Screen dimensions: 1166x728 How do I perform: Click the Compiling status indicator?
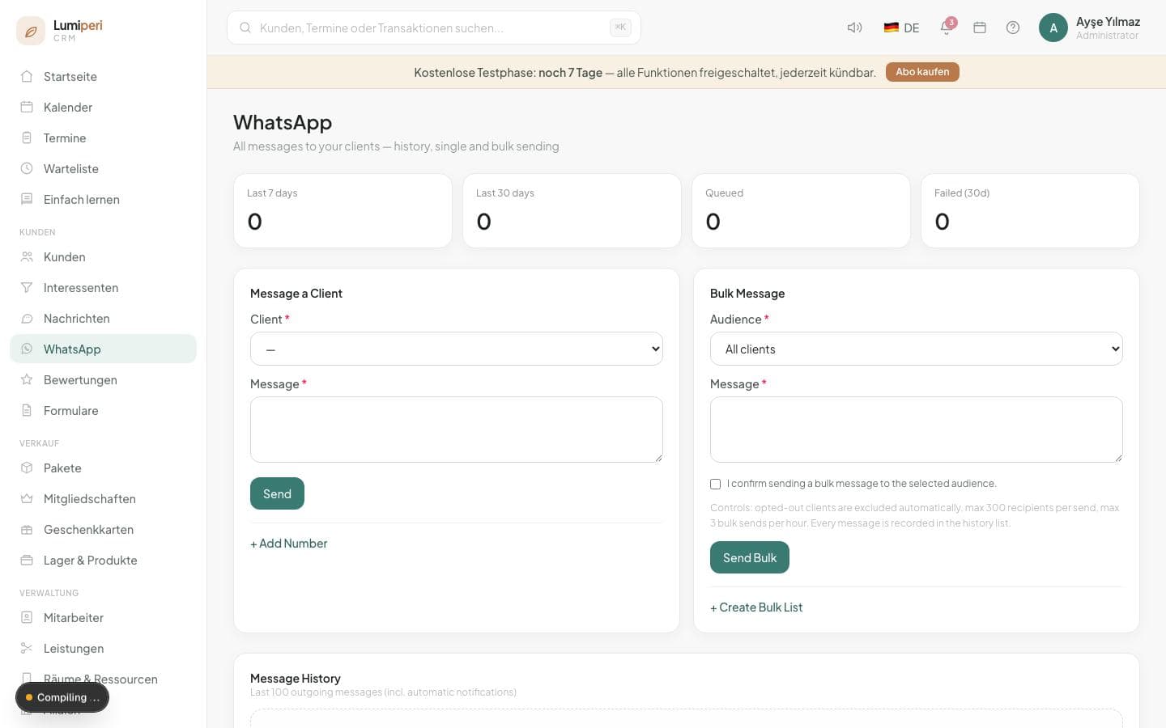tap(62, 697)
